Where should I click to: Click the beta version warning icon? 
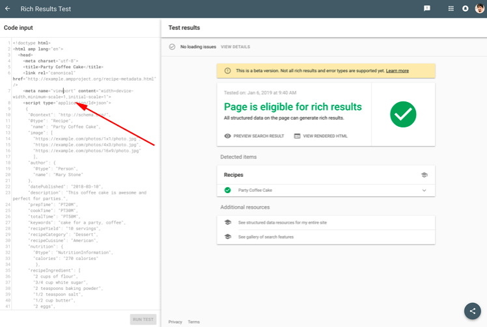228,71
